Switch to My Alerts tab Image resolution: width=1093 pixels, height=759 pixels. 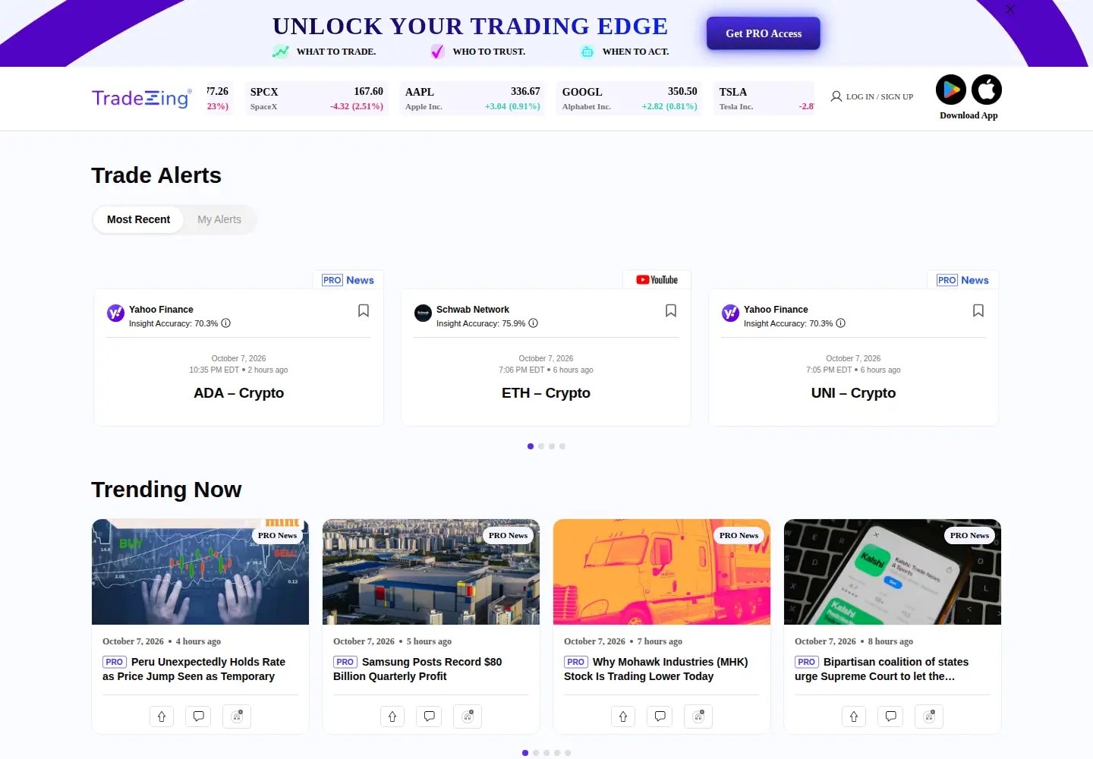219,219
